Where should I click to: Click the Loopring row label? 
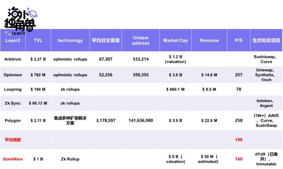(x=13, y=89)
